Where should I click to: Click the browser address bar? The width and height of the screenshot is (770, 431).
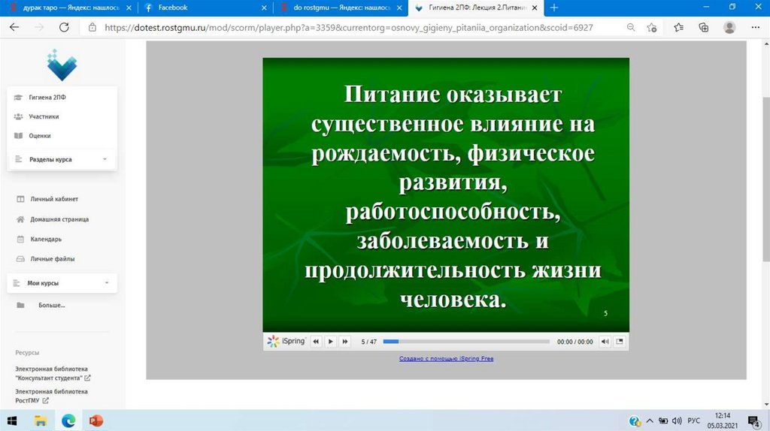point(346,27)
